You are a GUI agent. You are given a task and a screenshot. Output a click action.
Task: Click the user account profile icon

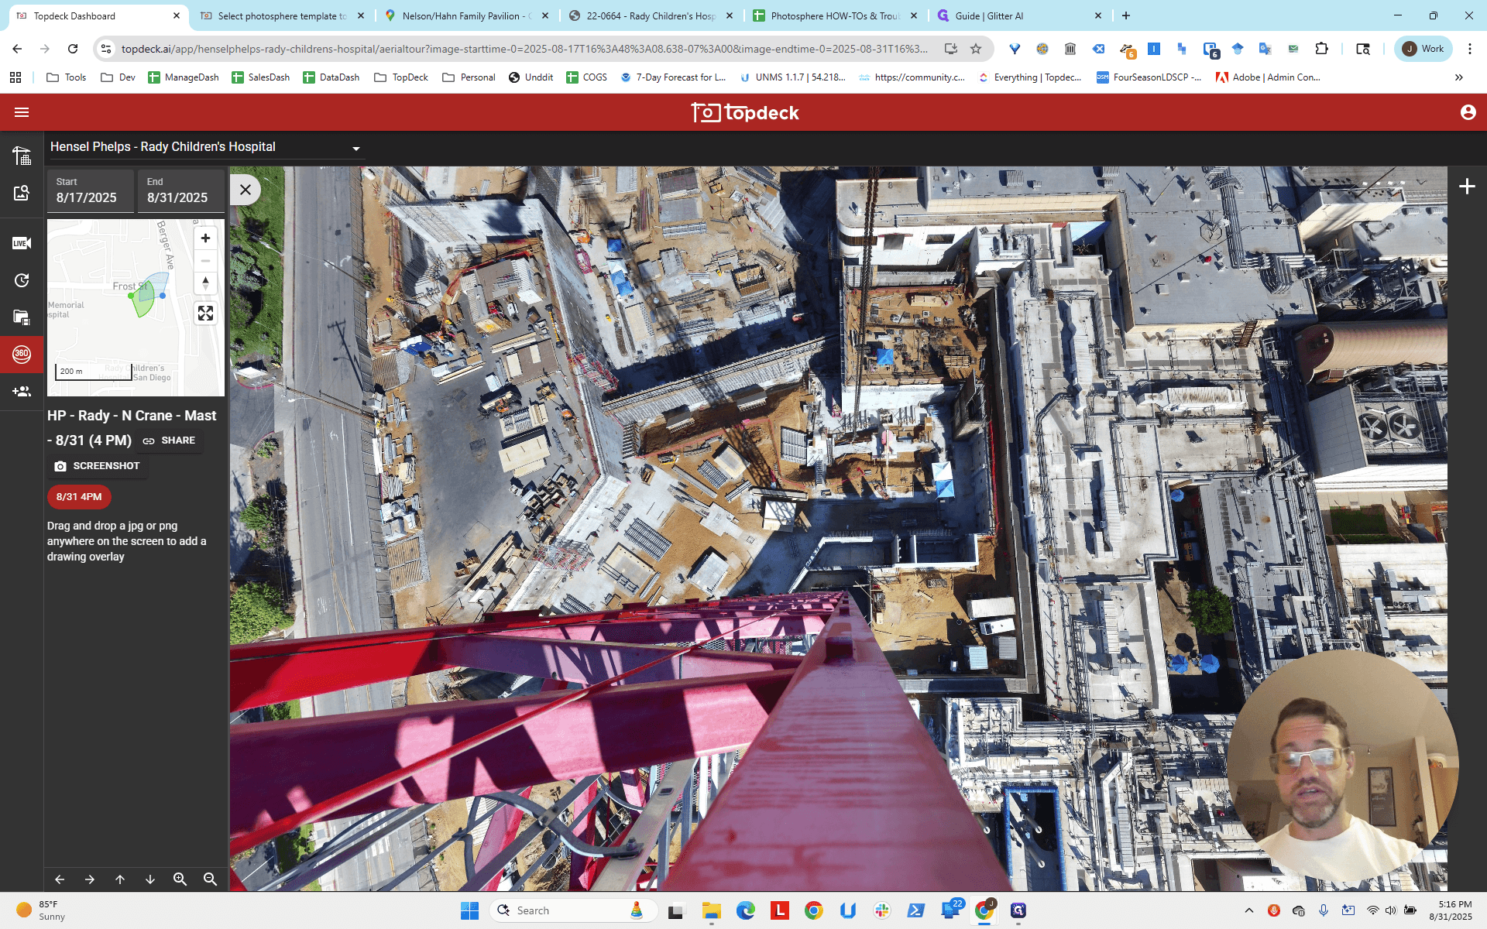click(x=1468, y=112)
